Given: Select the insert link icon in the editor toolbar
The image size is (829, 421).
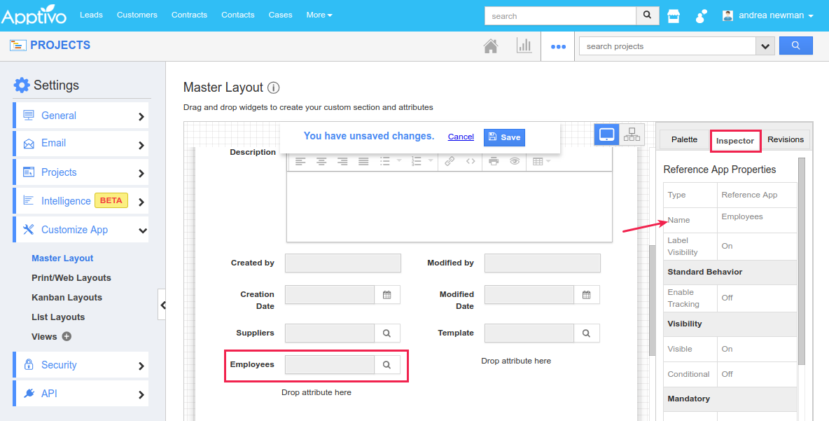Looking at the screenshot, I should pos(450,160).
